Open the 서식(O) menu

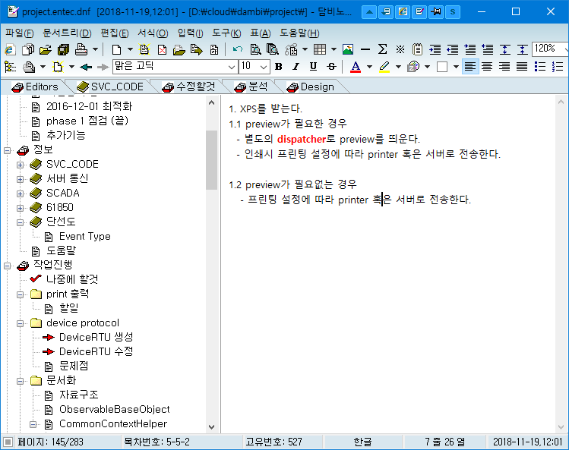coord(153,33)
